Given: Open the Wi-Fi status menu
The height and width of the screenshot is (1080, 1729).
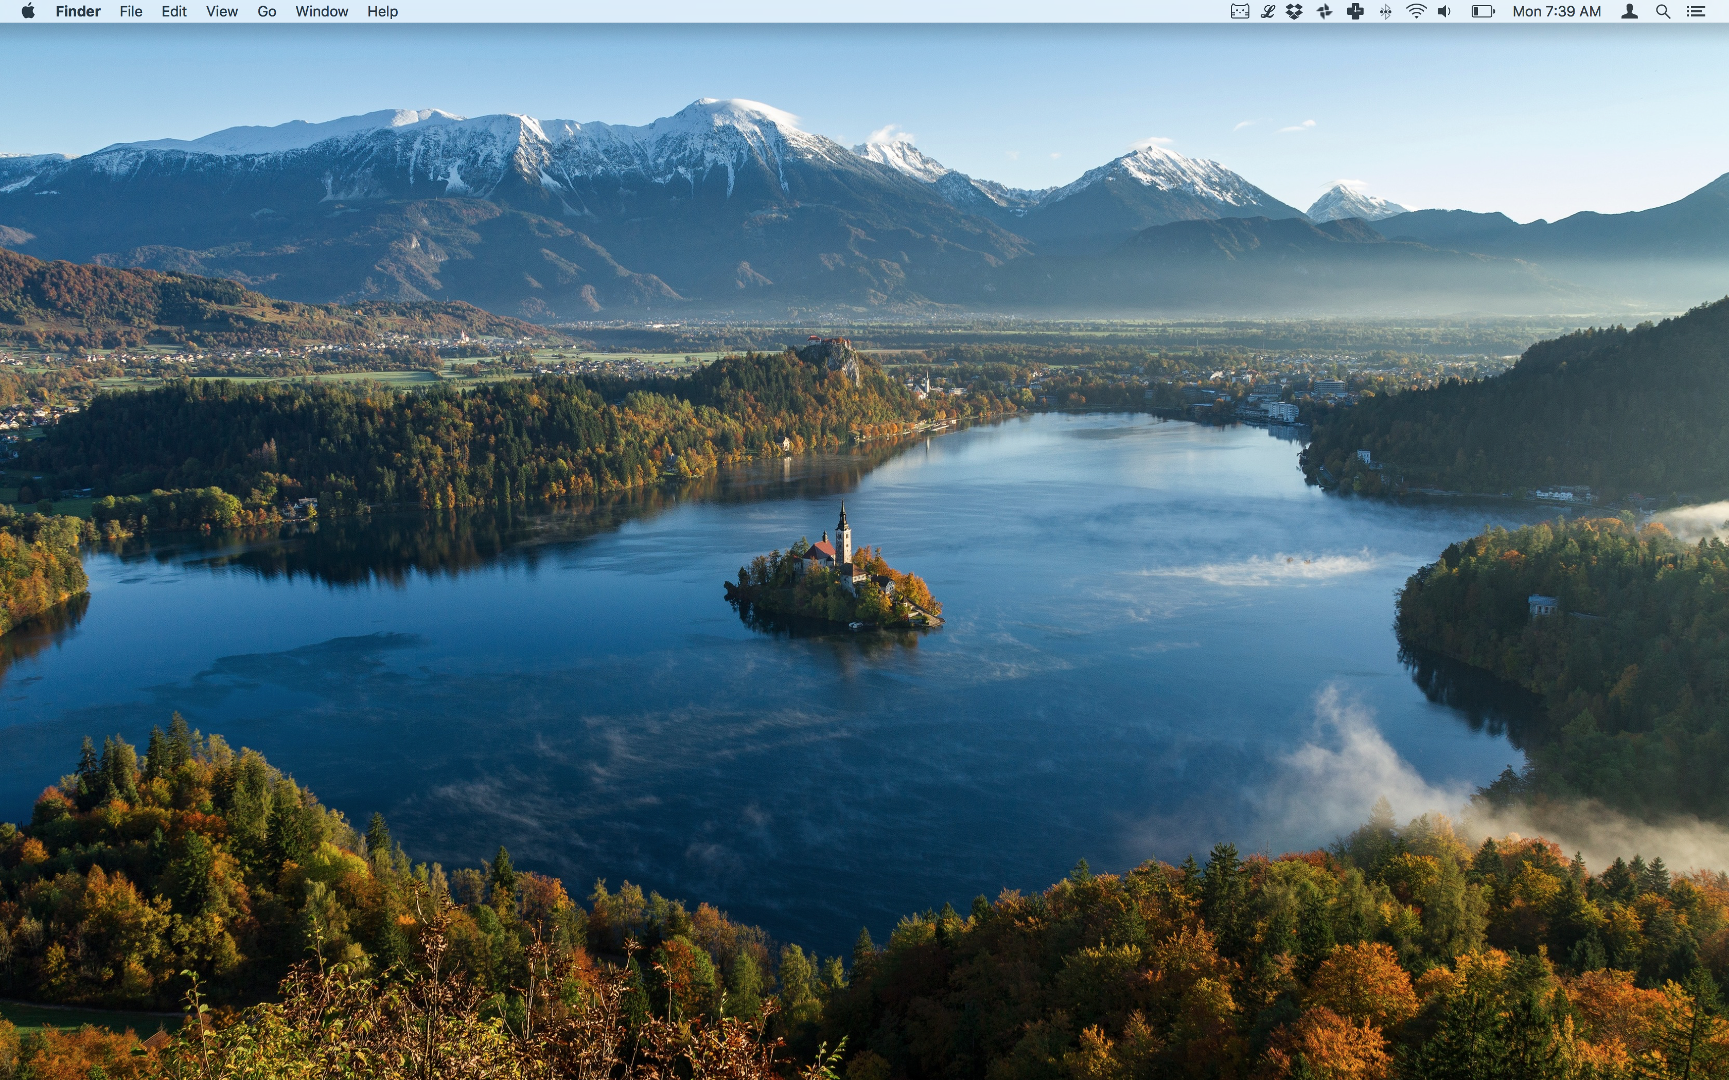Looking at the screenshot, I should coord(1416,11).
